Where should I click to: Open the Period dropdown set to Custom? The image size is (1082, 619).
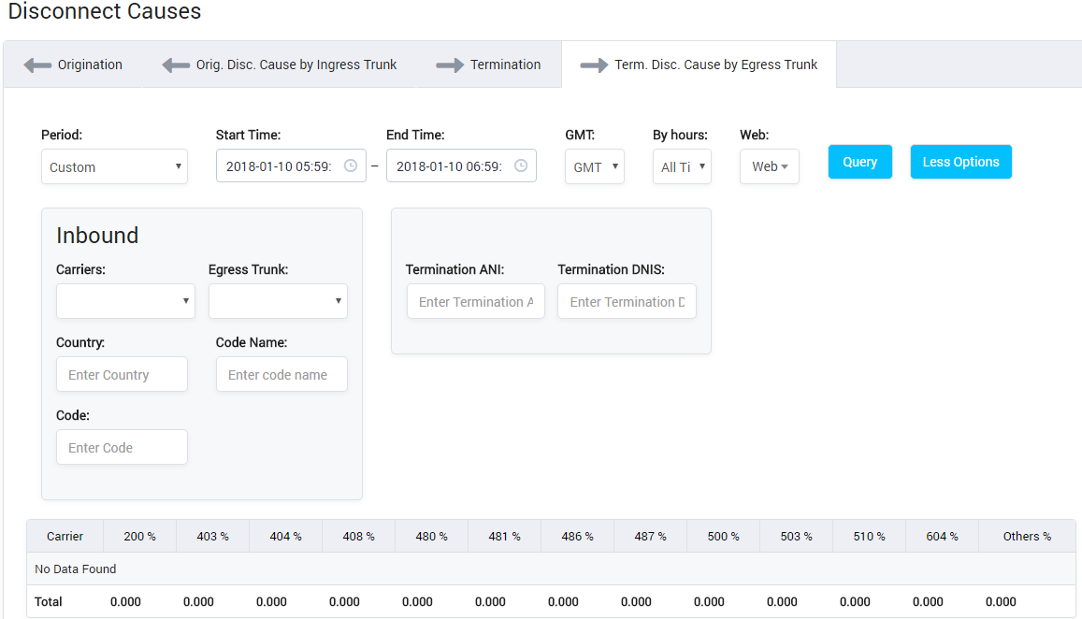pos(114,166)
